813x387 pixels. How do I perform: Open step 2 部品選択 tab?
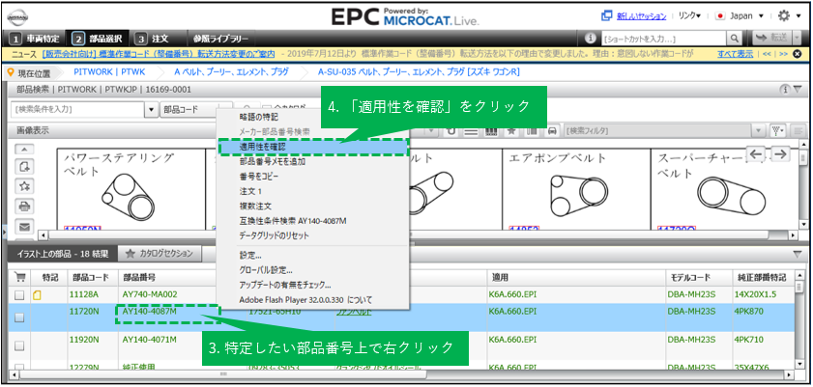click(x=99, y=39)
